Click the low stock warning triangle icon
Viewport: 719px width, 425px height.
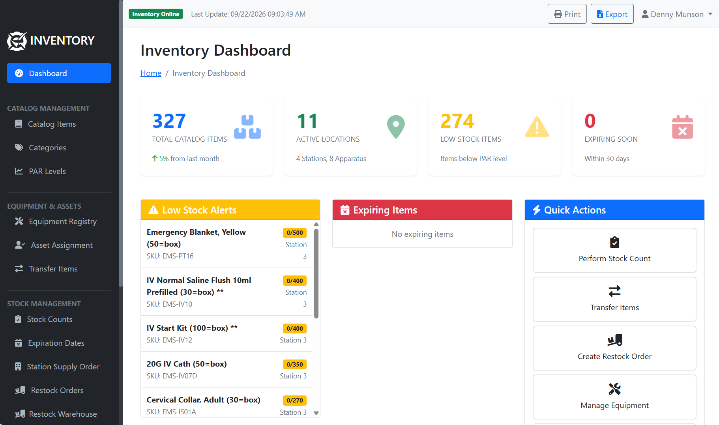point(537,127)
